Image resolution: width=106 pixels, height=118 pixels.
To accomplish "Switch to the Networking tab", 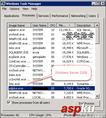I will [78, 16].
